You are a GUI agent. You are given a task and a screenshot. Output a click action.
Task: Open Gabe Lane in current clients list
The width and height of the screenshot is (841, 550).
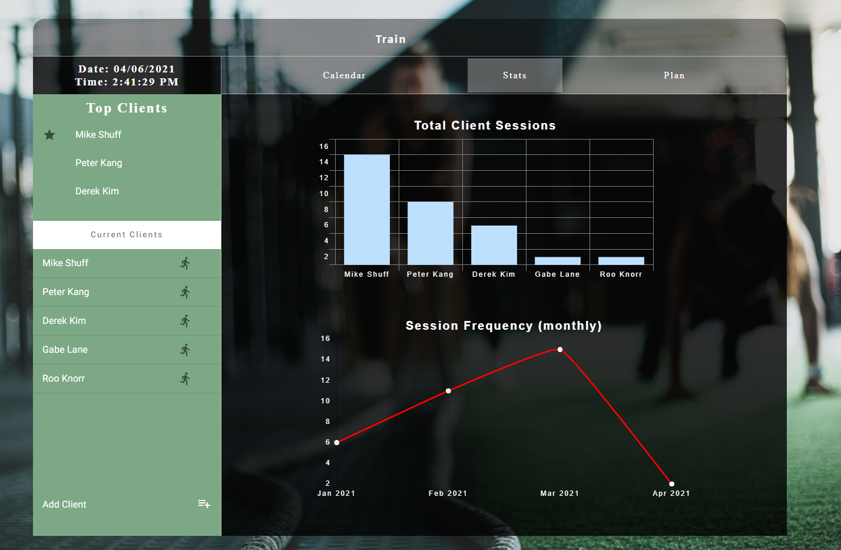point(127,350)
